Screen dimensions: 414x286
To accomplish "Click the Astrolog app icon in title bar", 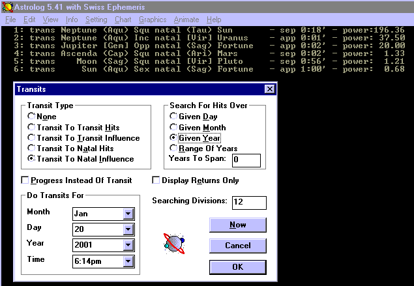I will [7, 7].
